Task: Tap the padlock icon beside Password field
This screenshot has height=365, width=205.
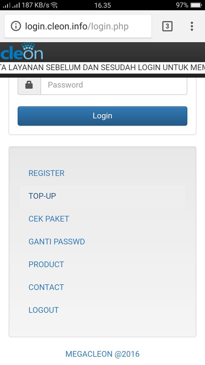Action: tap(29, 85)
